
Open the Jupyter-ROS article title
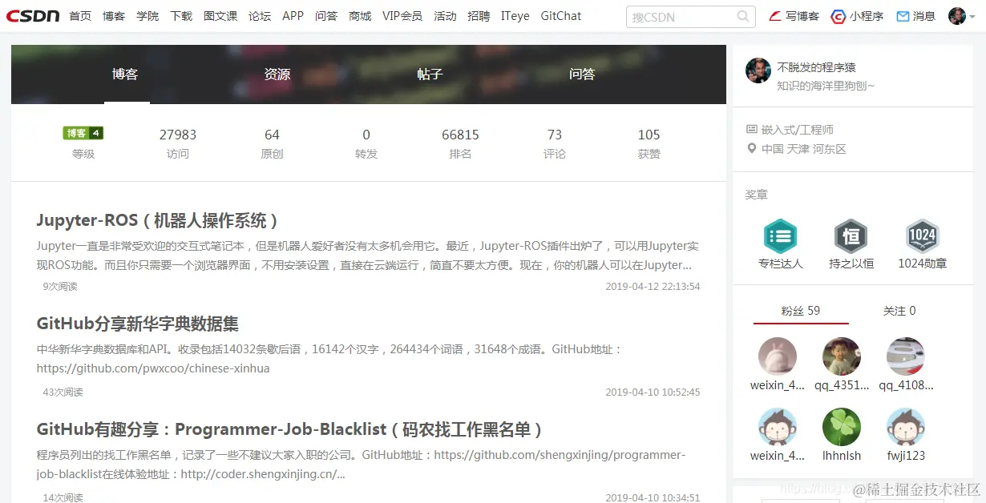tap(158, 220)
